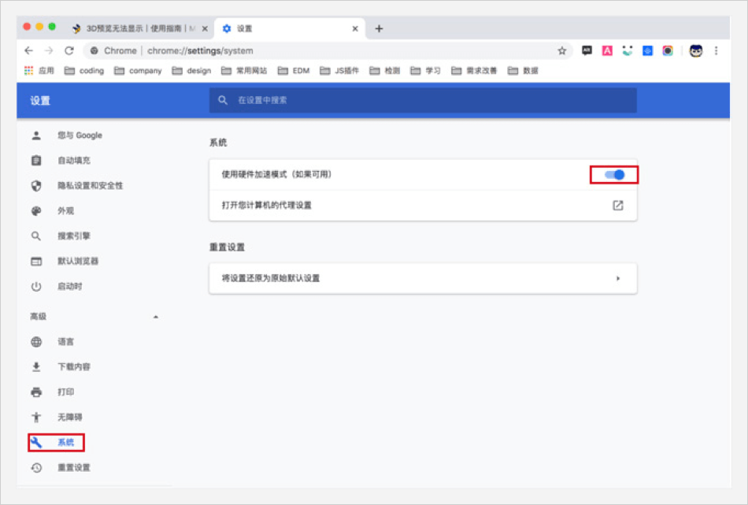Click the browser back arrow
Screen dimensions: 748x505
click(29, 50)
